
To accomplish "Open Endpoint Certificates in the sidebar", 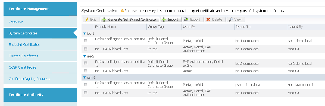I will [40, 44].
